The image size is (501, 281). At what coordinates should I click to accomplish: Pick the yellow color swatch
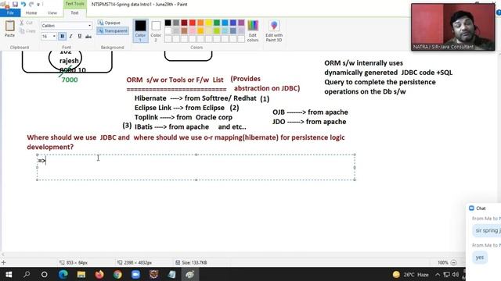[208, 23]
